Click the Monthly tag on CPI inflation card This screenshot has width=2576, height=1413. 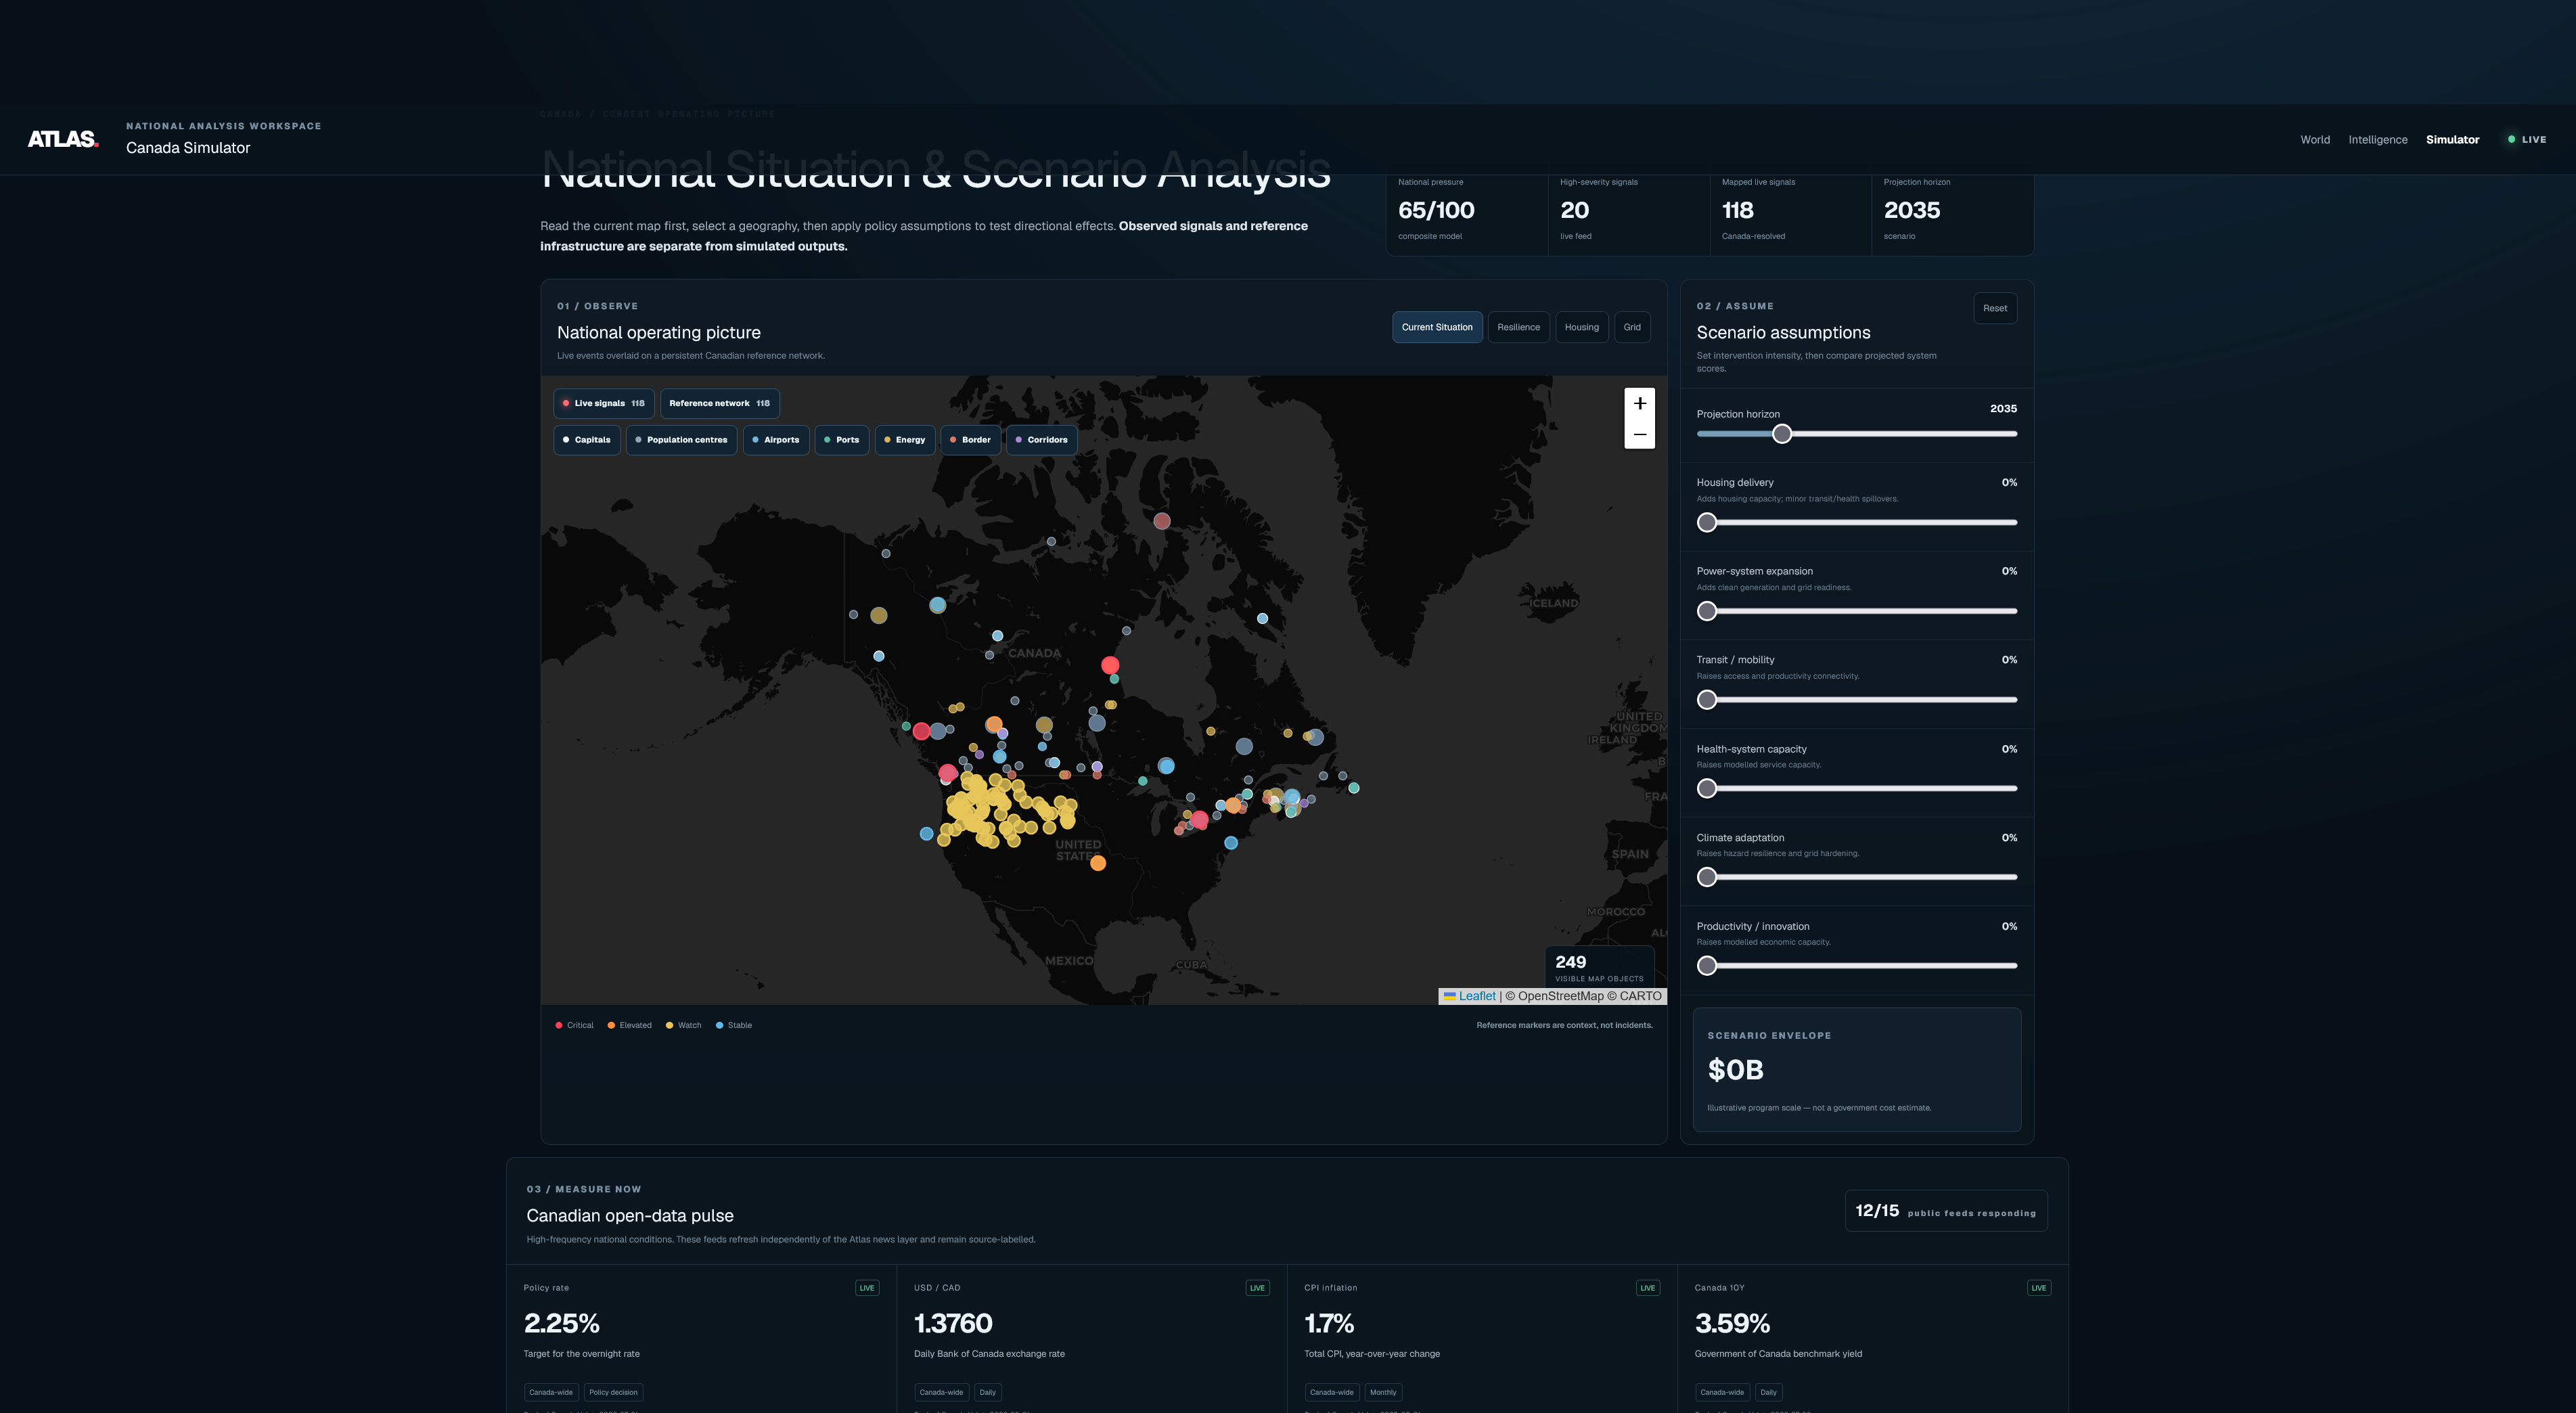click(1383, 1392)
